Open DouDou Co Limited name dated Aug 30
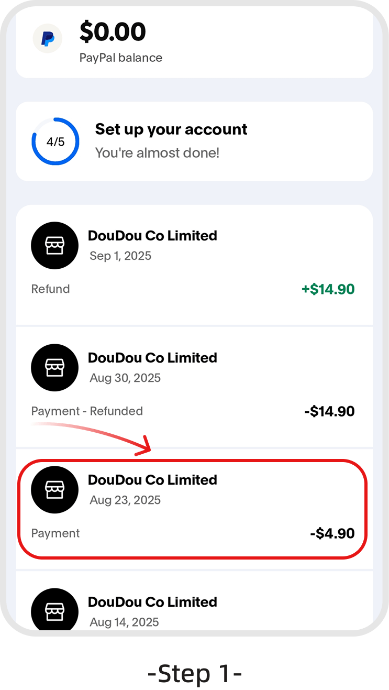Screen dimensions: 389x690 tap(152, 358)
